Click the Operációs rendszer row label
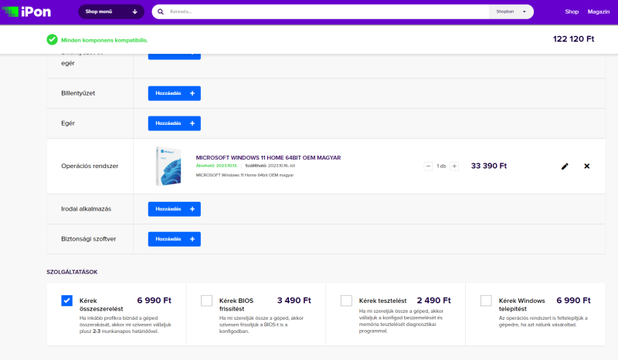This screenshot has width=618, height=360. tap(90, 166)
